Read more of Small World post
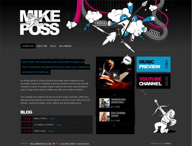Screen dimensions: 192x146 tap(52, 118)
